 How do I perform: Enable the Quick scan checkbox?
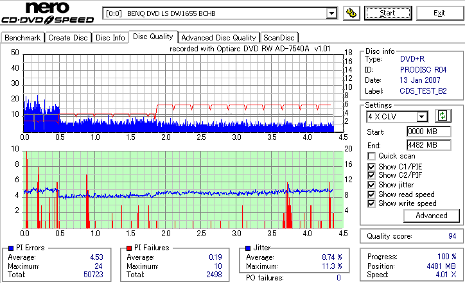[371, 156]
